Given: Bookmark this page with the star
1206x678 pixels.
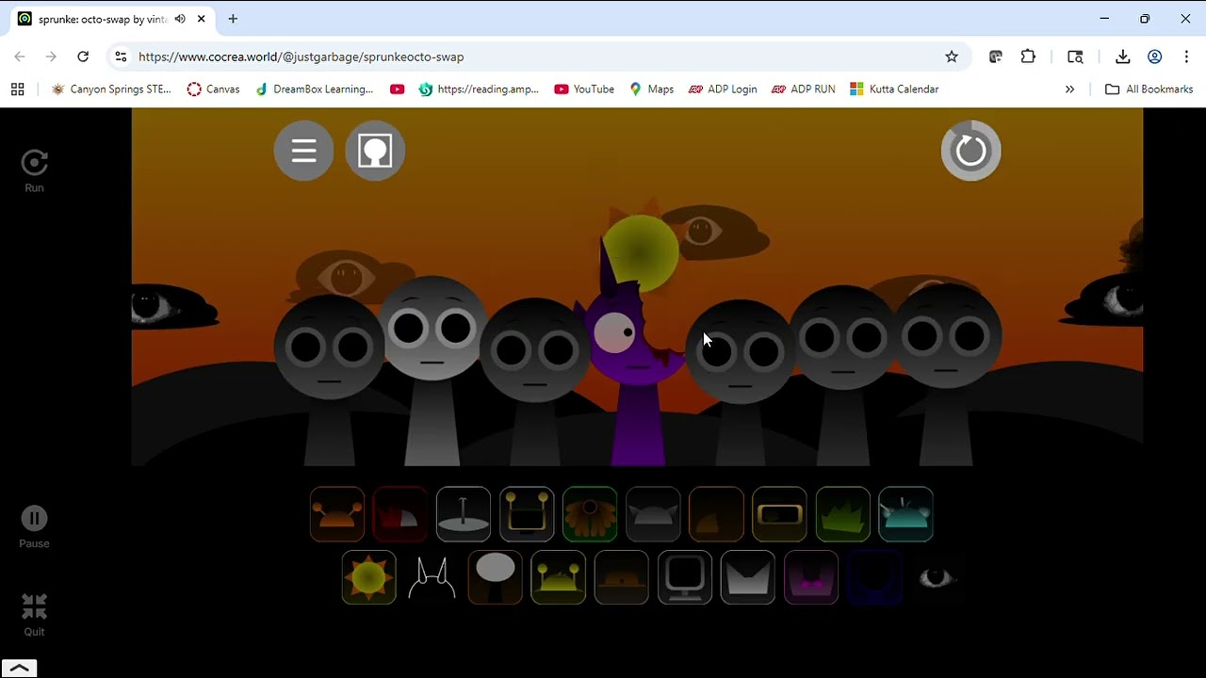Looking at the screenshot, I should (952, 56).
